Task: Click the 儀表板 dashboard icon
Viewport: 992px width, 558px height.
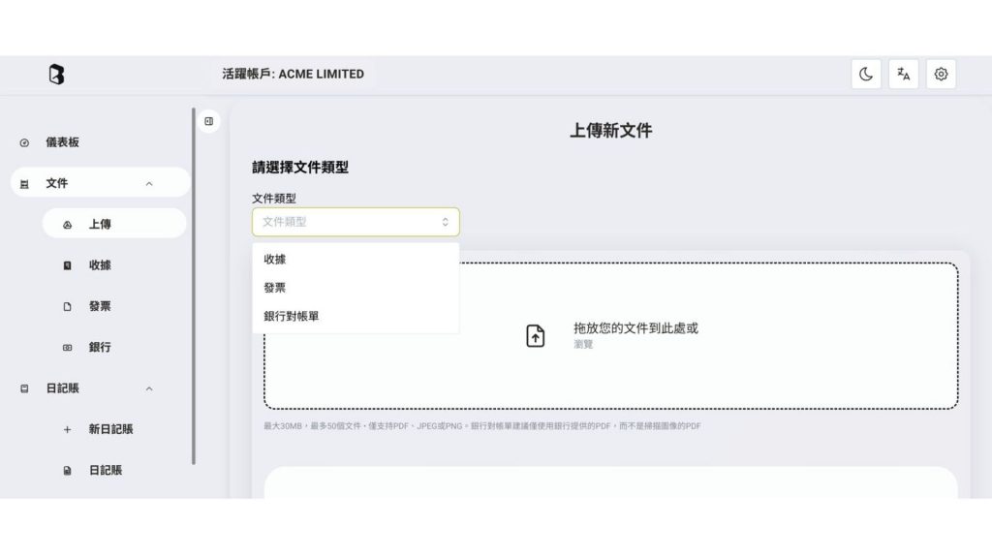Action: pyautogui.click(x=24, y=143)
